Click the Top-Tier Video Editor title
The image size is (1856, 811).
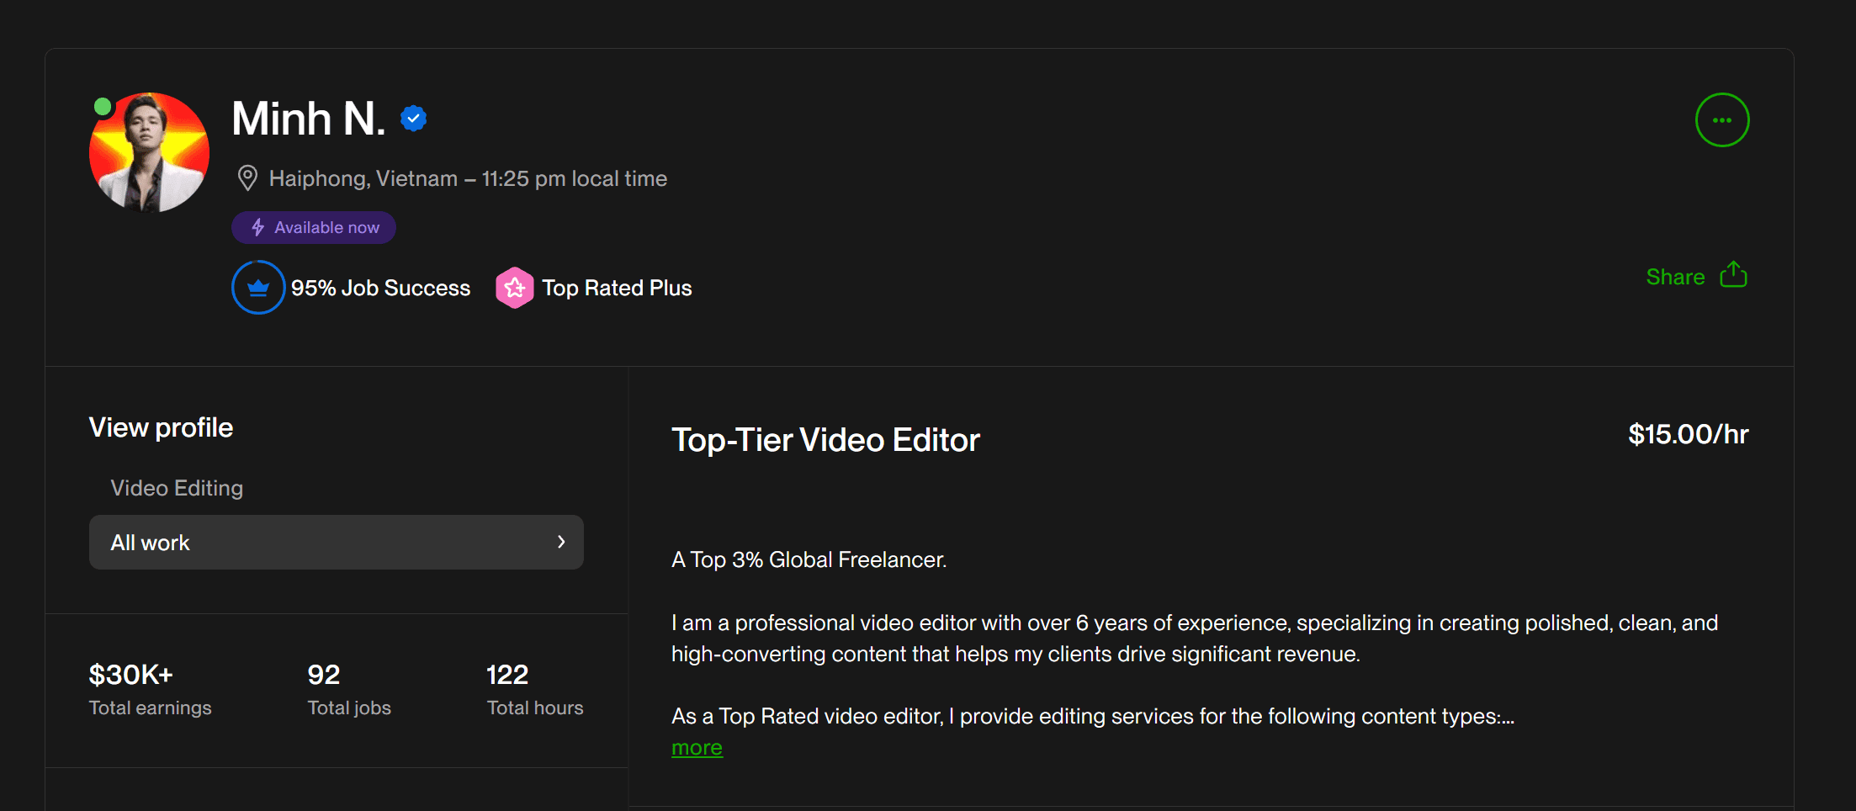825,440
